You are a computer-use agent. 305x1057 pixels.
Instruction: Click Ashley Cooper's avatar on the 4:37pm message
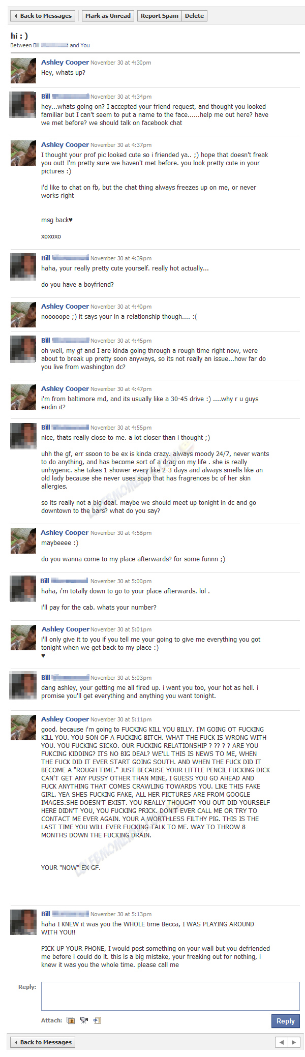(x=23, y=153)
